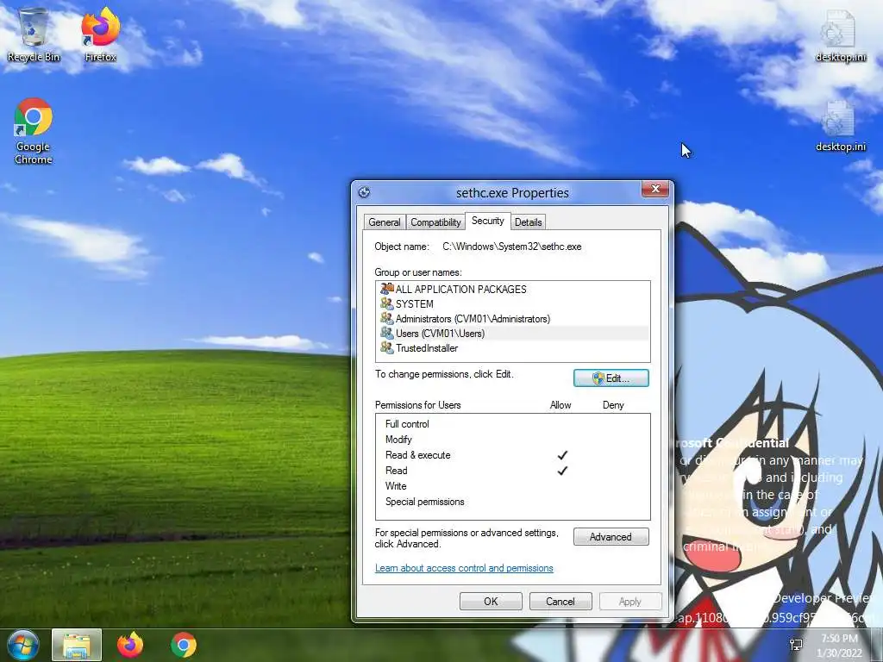Switch to the Compatibility tab
Viewport: 883px width, 662px height.
(435, 222)
